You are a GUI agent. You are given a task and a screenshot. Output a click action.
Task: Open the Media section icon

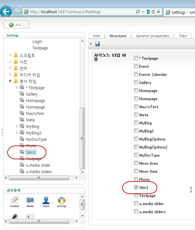[30, 202]
